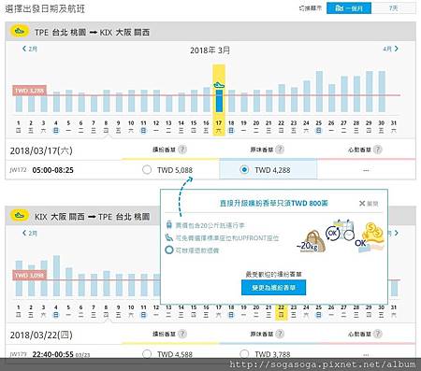Click price label on return chart line
421x371 pixels.
[30, 275]
